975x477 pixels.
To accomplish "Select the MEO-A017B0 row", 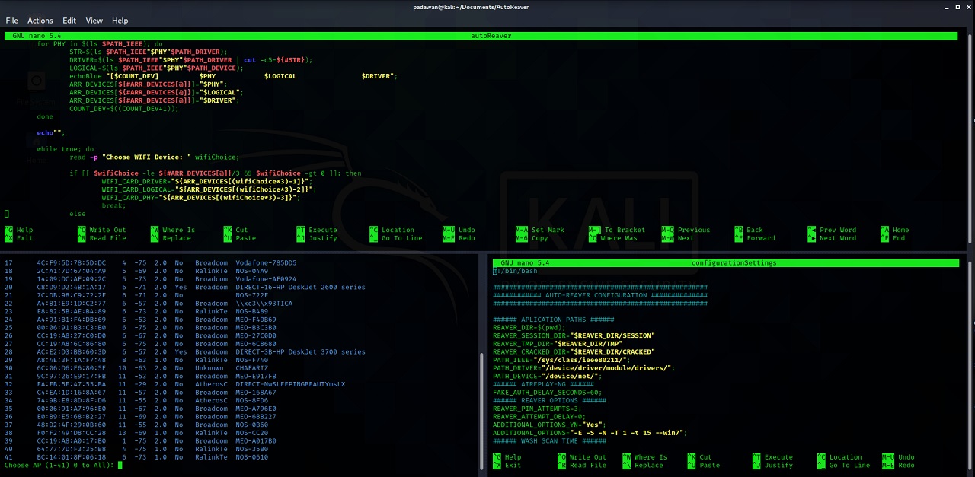I will point(141,440).
